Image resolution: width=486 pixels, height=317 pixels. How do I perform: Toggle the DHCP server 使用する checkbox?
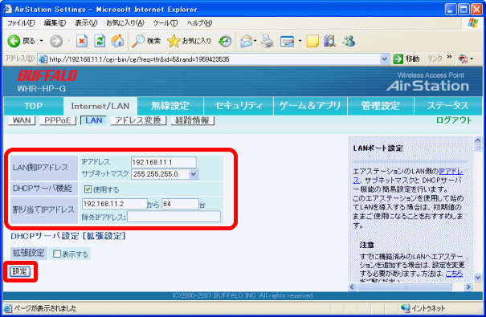click(88, 189)
